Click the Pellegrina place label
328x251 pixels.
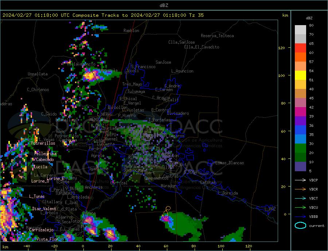click(46, 154)
